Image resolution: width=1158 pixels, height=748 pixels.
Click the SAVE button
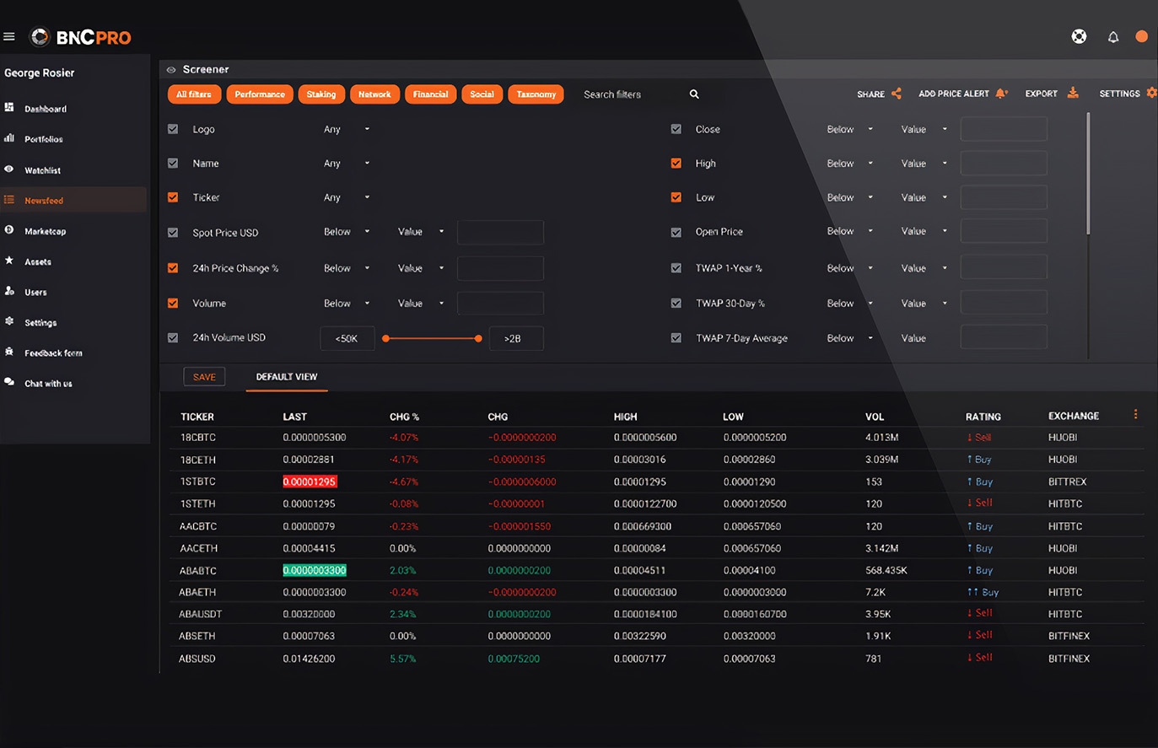point(204,377)
